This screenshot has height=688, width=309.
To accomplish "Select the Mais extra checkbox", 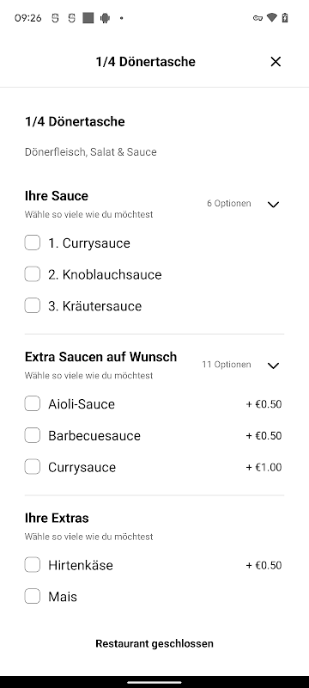I will pos(33,596).
